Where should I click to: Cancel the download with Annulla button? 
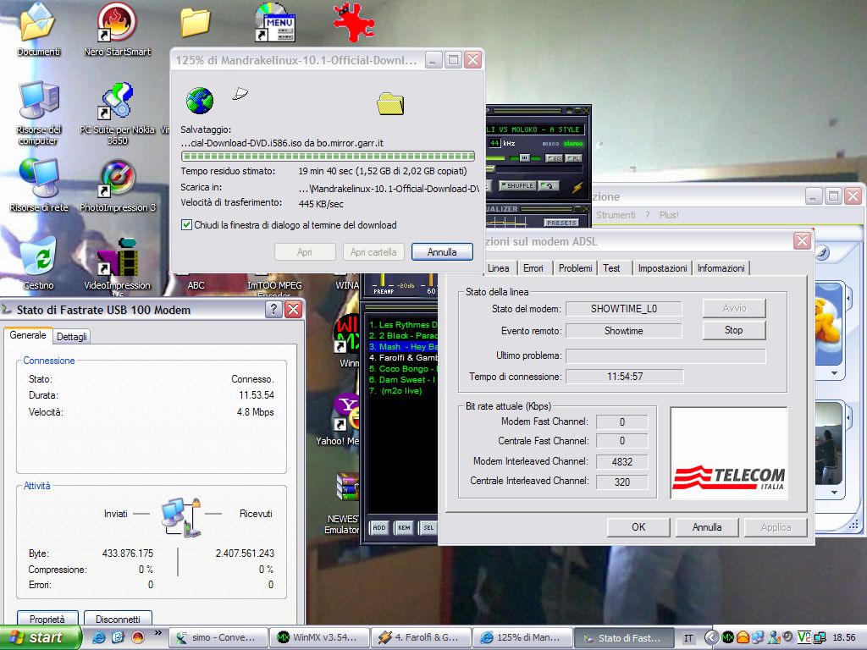[x=442, y=252]
